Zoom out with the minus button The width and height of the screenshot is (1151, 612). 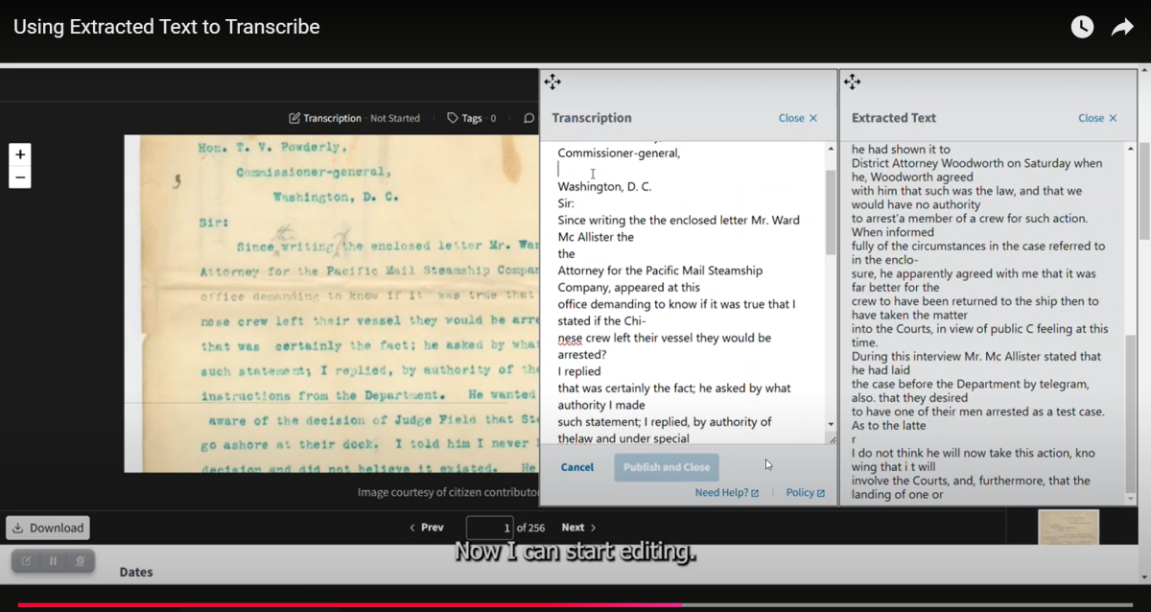(20, 177)
